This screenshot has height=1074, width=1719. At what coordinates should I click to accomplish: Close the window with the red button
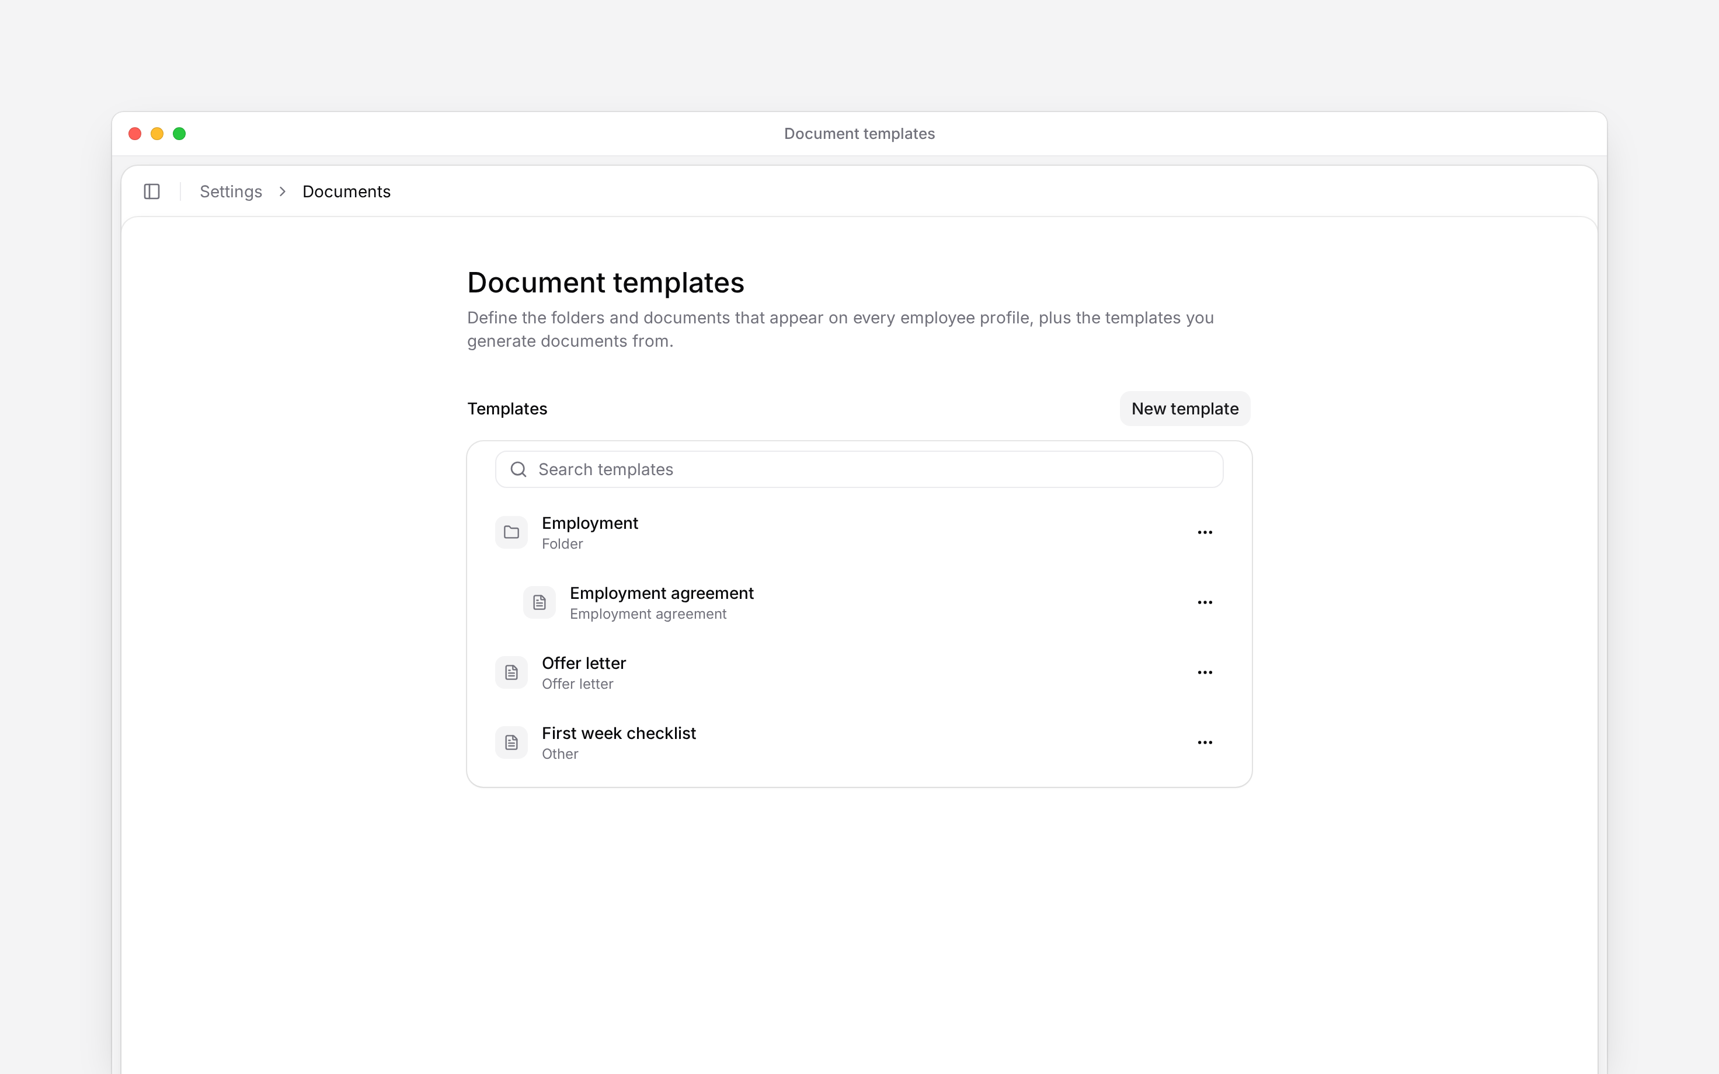[135, 134]
